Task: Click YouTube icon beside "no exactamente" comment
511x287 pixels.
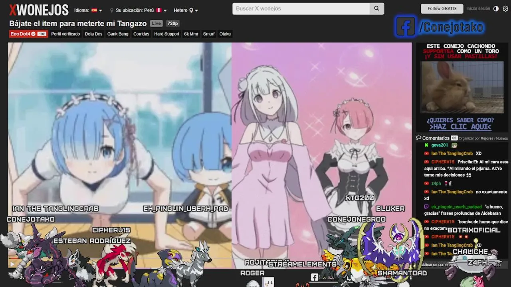Action: (426, 192)
